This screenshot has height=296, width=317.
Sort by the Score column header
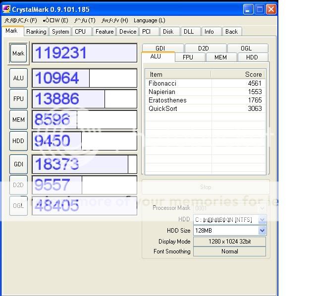(x=238, y=74)
